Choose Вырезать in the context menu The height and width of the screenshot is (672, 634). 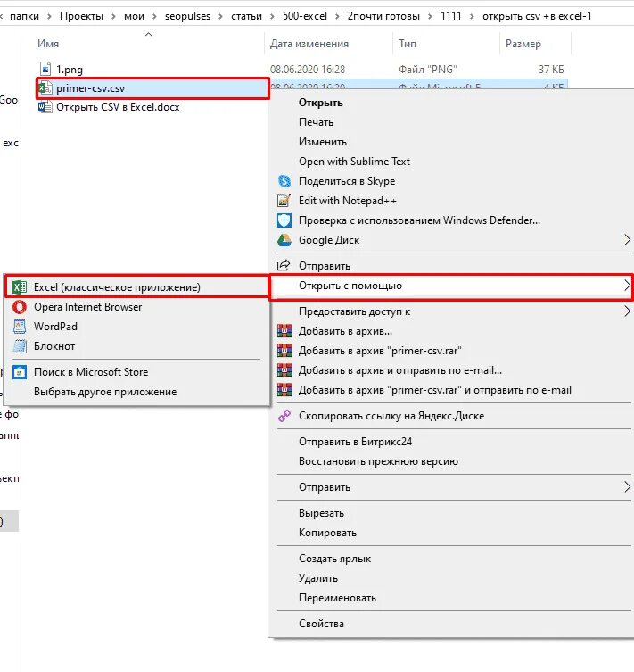[321, 513]
